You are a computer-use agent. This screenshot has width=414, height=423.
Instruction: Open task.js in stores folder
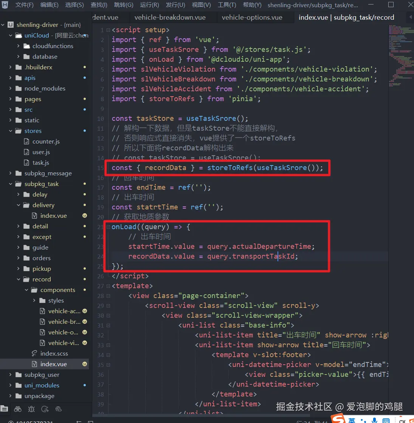click(x=41, y=163)
